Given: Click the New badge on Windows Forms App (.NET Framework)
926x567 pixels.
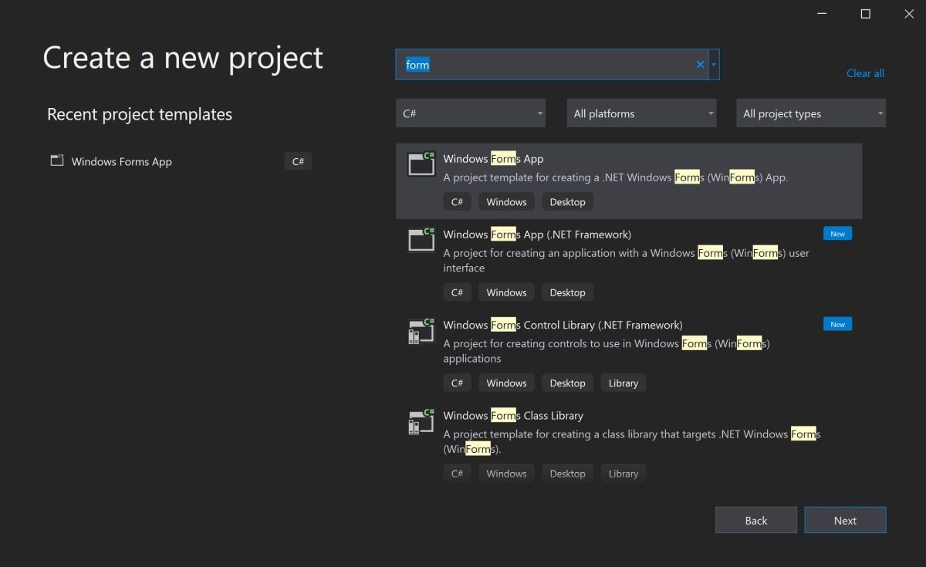Looking at the screenshot, I should point(837,233).
